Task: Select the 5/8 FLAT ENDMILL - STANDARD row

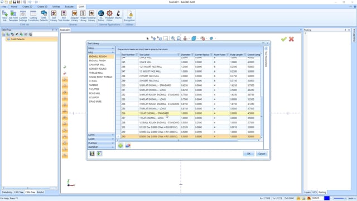Action: pos(190,85)
